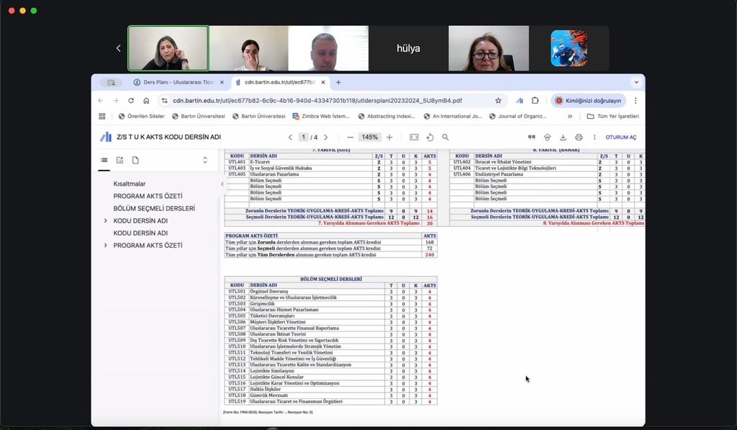
Task: Open the tab list dropdown chevron
Action: click(x=636, y=82)
